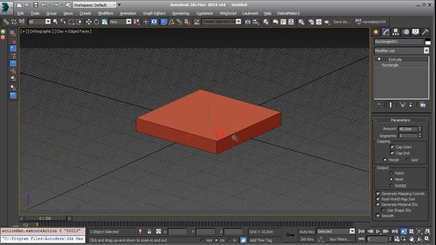
Task: Click the Align tool icon
Action: [255, 22]
